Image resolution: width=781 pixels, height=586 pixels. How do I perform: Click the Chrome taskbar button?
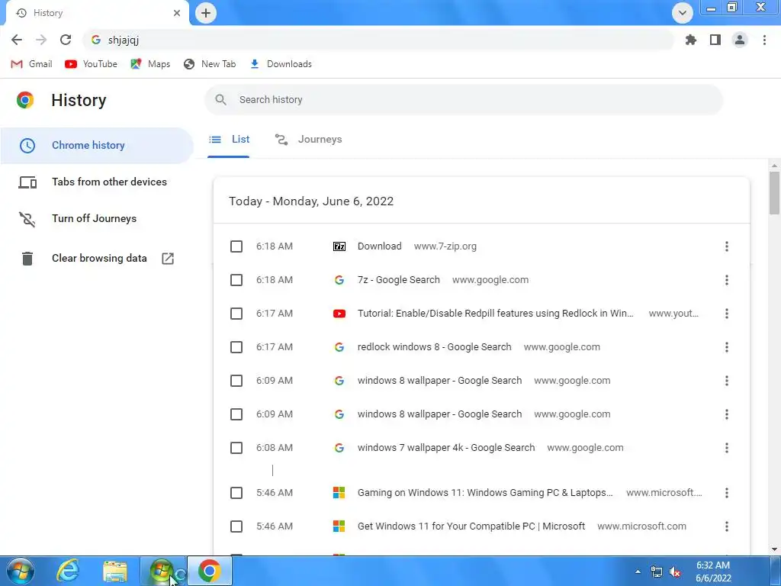tap(210, 571)
